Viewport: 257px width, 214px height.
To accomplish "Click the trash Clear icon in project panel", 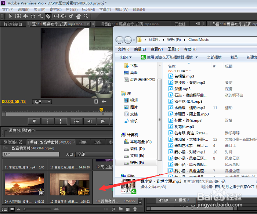I will coord(135,209).
